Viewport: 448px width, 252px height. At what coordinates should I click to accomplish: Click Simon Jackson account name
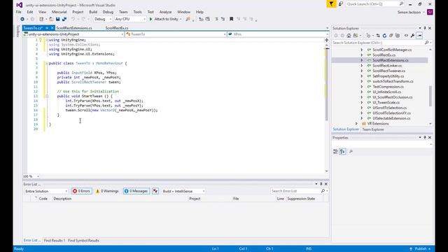pos(409,13)
